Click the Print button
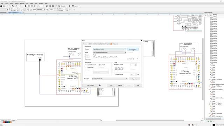Image resolution: width=224 pixels, height=126 pixels. click(x=111, y=85)
